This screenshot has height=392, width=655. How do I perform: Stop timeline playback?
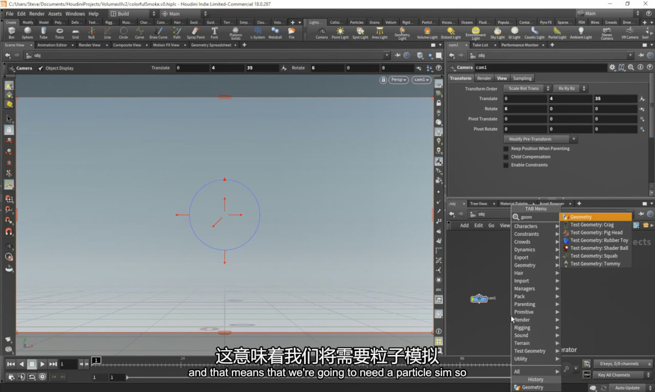[32, 364]
